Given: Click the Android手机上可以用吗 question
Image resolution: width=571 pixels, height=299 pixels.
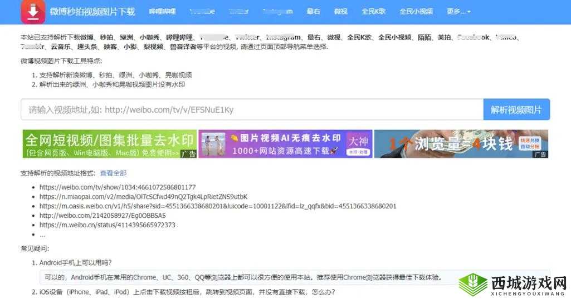Looking at the screenshot, I should click(75, 263).
